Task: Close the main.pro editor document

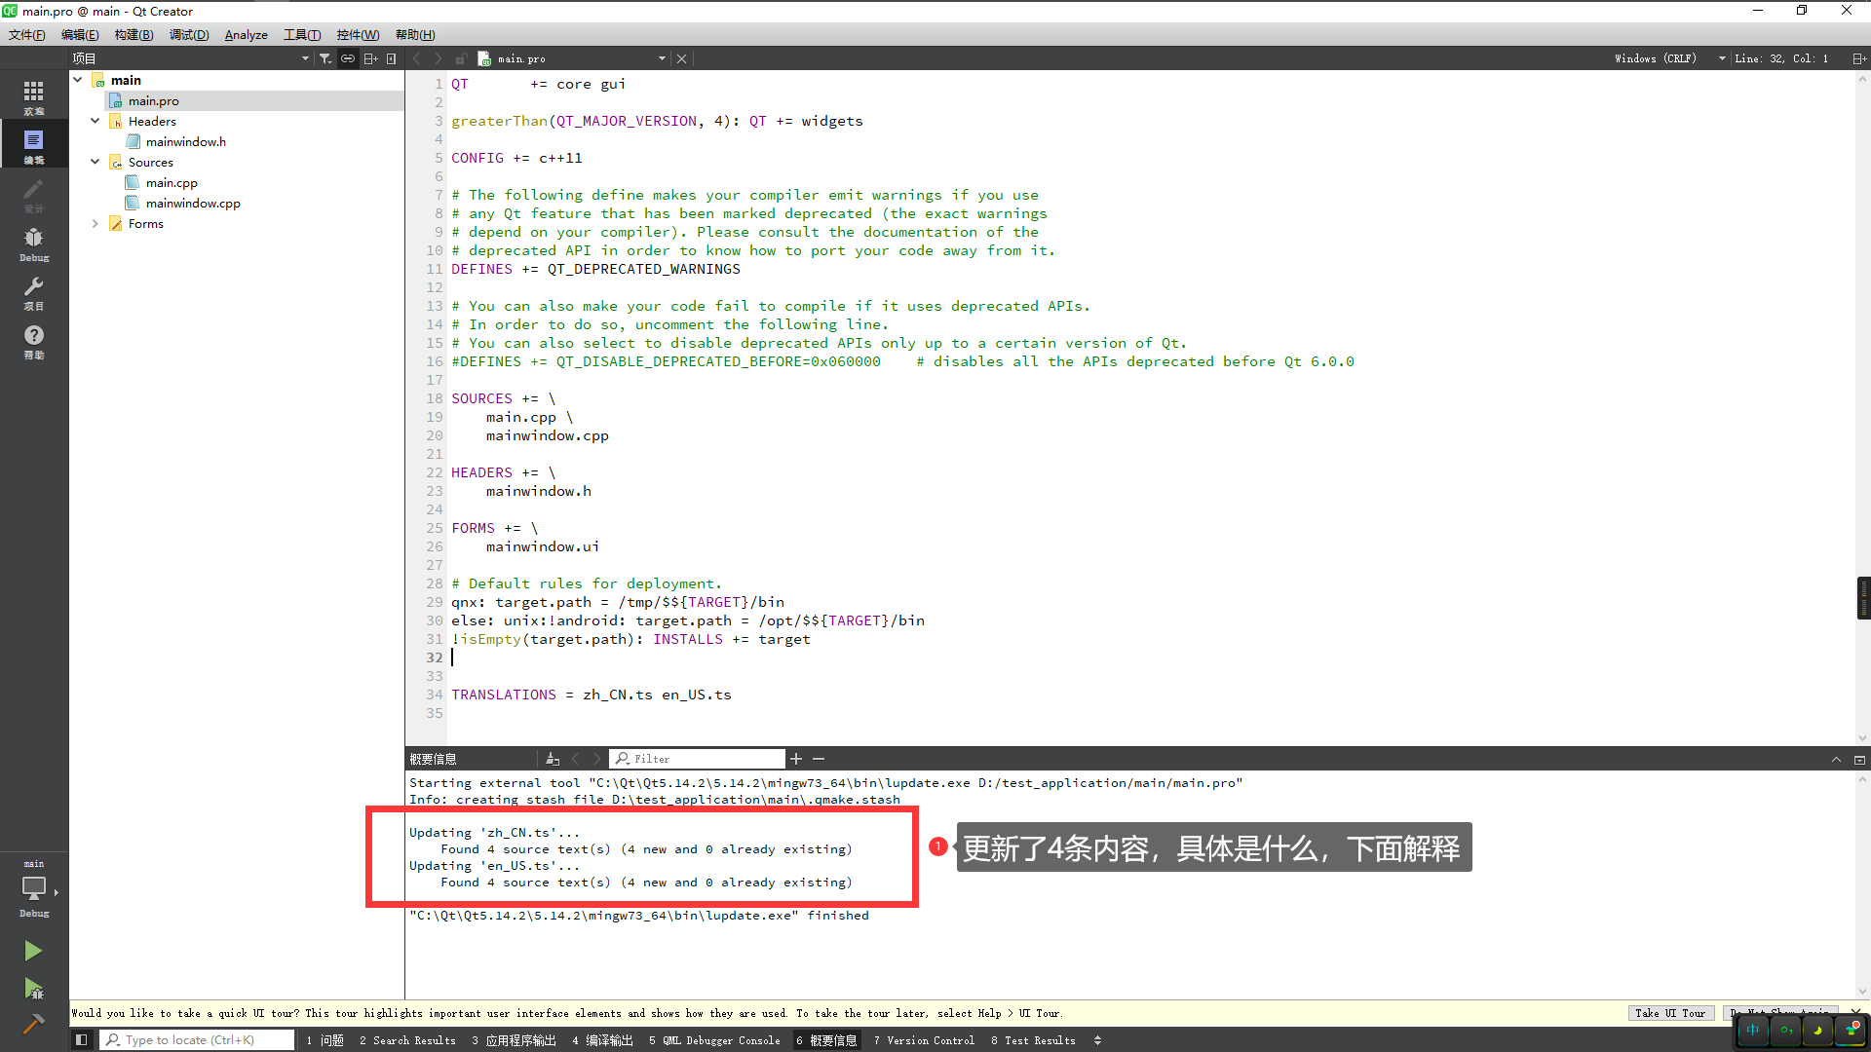Action: (682, 58)
